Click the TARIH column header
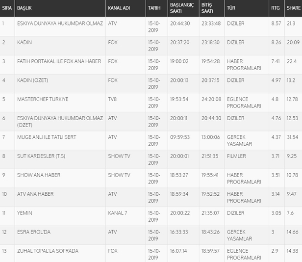 [x=154, y=8]
